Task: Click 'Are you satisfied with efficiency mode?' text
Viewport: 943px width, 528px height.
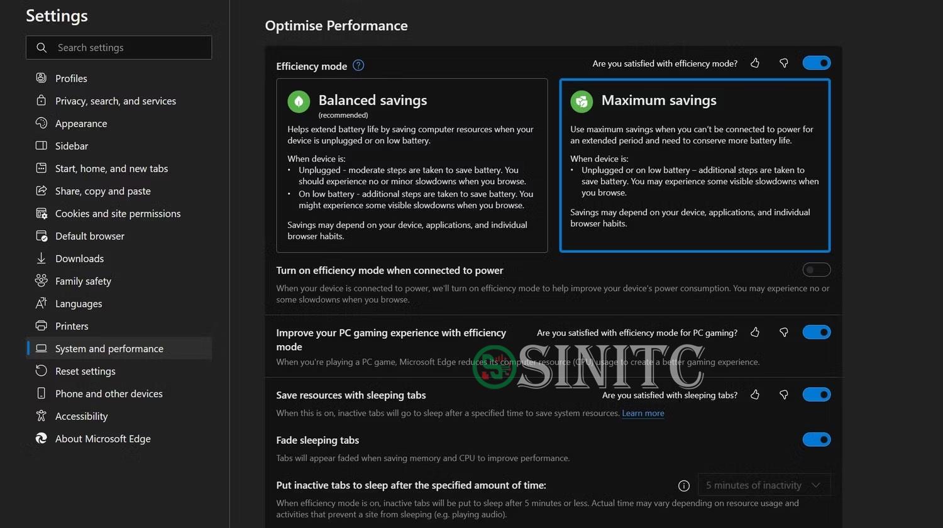Action: [x=665, y=63]
